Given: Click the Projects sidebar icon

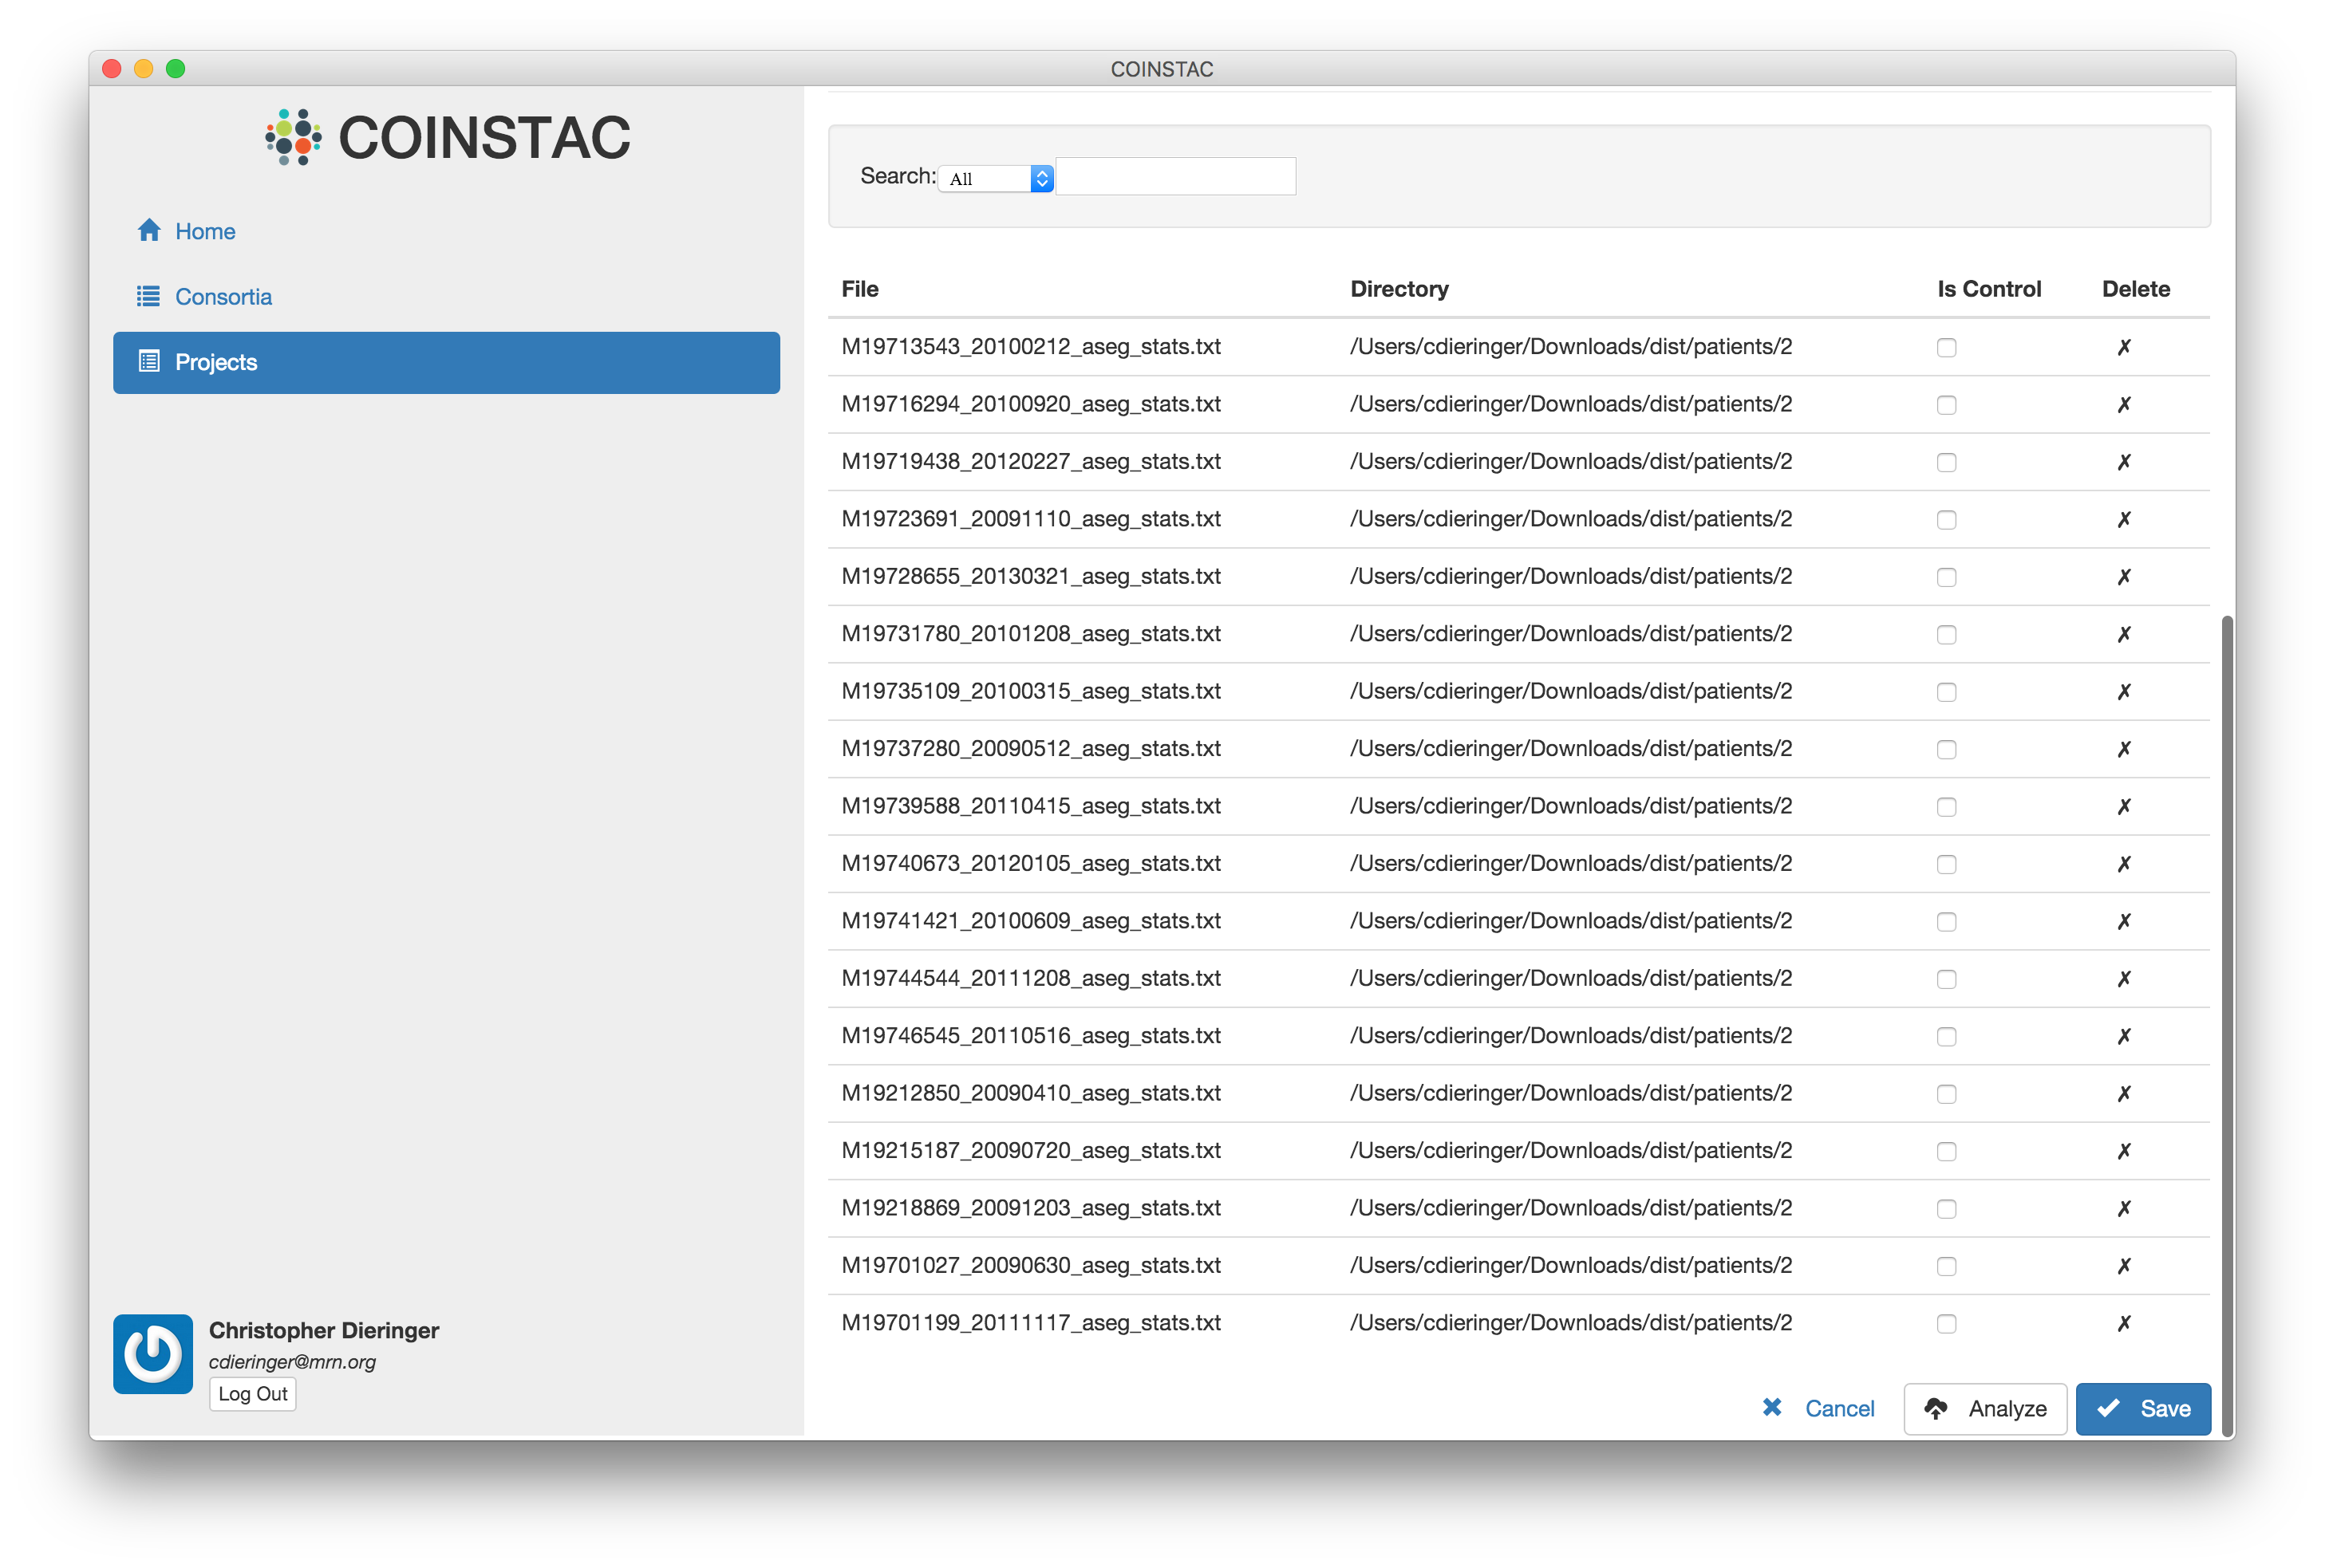Looking at the screenshot, I should 149,362.
